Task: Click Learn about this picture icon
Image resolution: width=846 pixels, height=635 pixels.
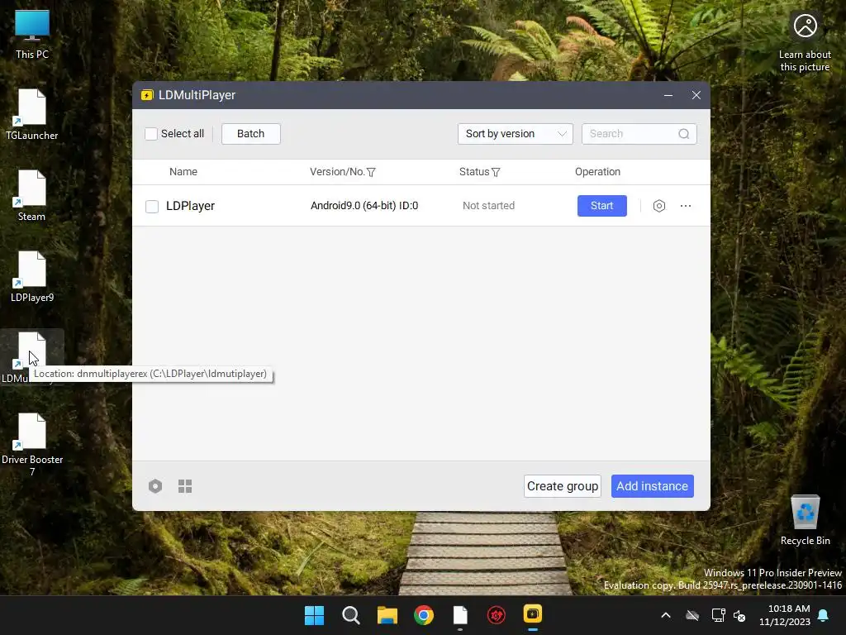Action: tap(805, 42)
